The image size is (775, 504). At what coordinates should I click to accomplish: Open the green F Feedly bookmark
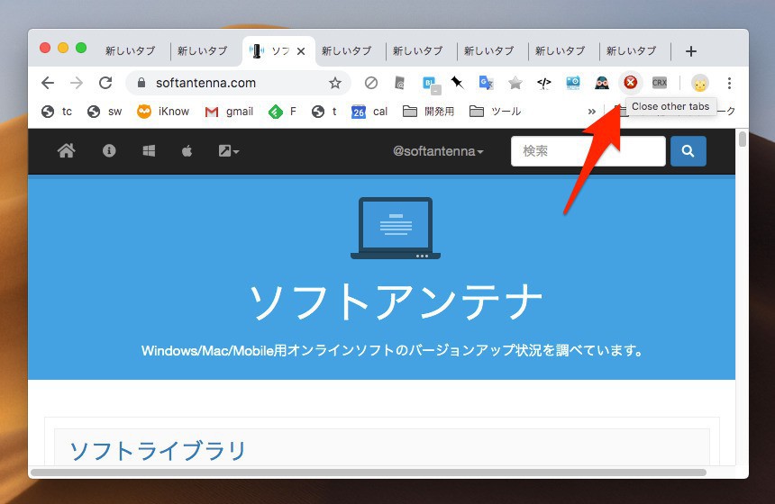(x=282, y=112)
